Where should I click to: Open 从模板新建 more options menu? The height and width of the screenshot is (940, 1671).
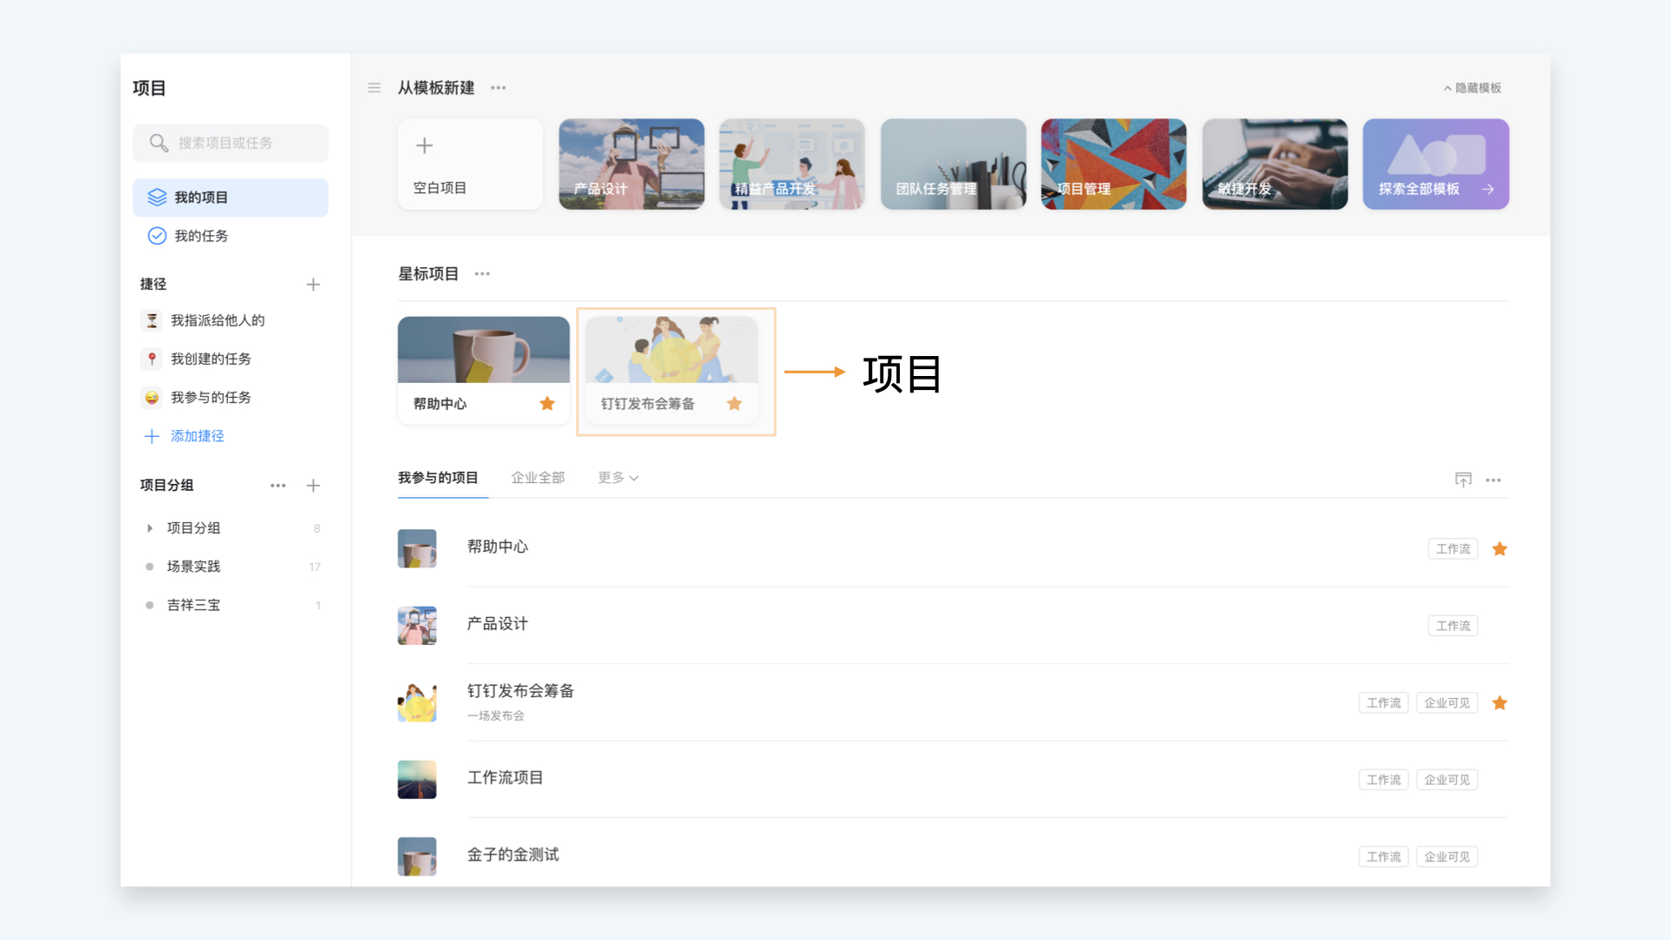point(498,88)
